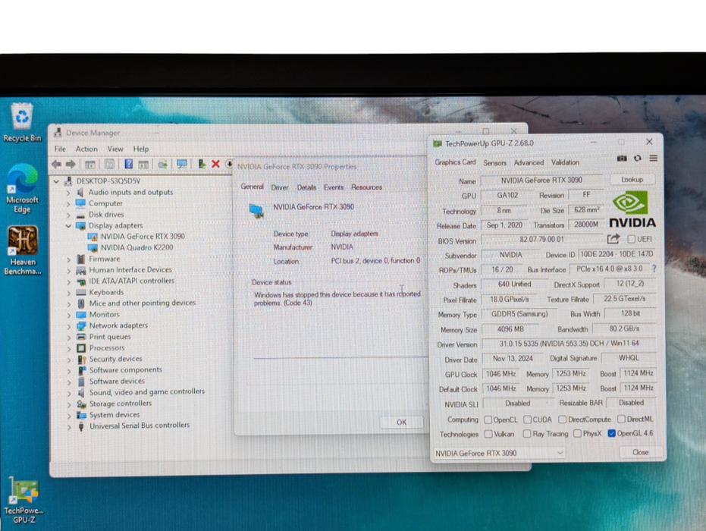Viewport: 706px width, 531px height.
Task: Click the NVIDIA logo in GPU-Z
Action: [632, 209]
